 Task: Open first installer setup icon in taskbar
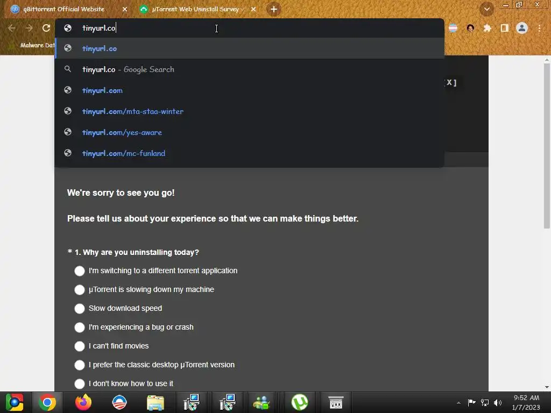192,402
